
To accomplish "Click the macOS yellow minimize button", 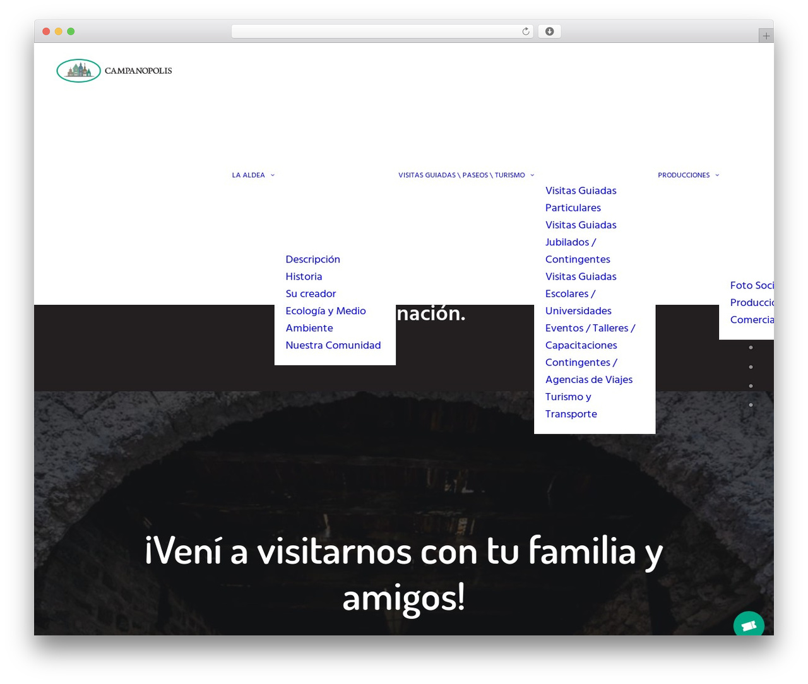I will pos(58,32).
